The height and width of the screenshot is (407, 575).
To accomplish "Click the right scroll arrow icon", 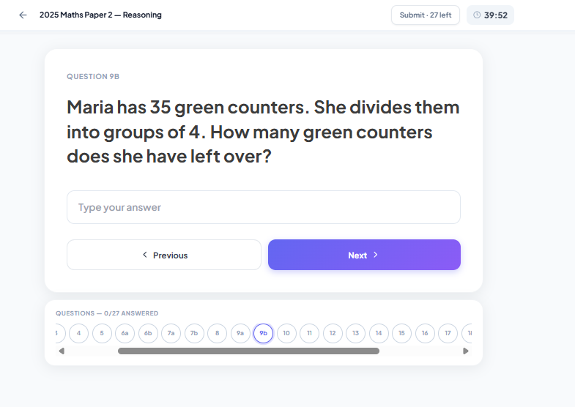I will point(466,351).
